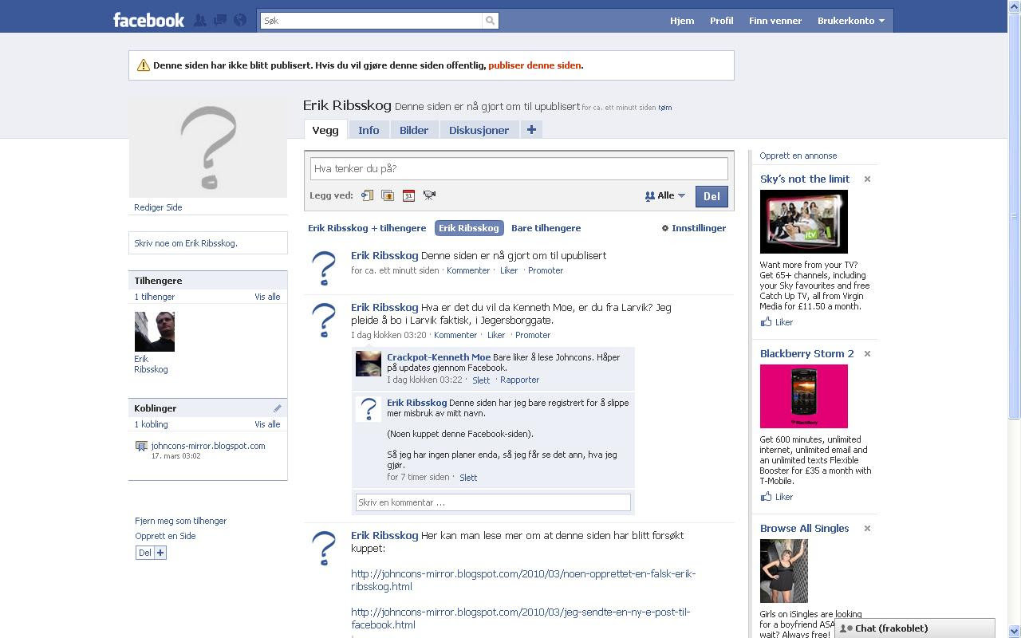The height and width of the screenshot is (638, 1021).
Task: Open messages icon in header
Action: [220, 20]
